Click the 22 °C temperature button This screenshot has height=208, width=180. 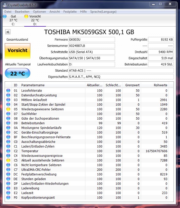tap(18, 73)
